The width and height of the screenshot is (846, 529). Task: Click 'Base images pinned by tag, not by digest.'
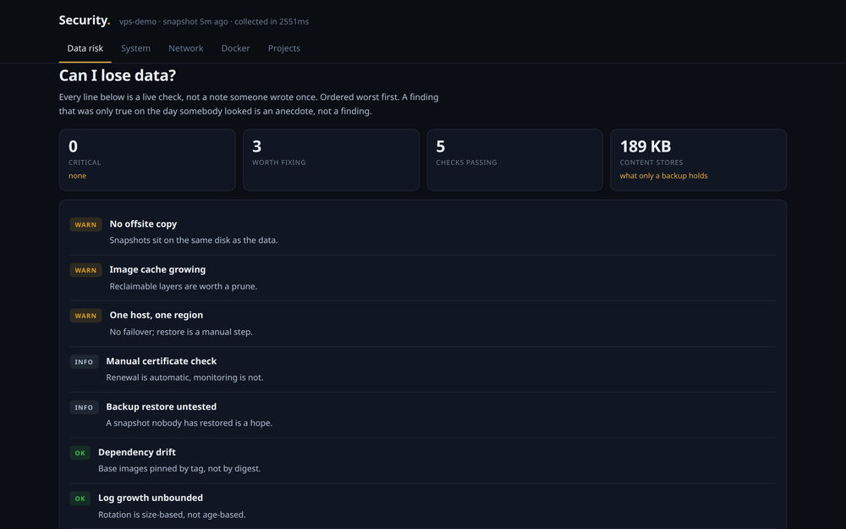tap(179, 469)
